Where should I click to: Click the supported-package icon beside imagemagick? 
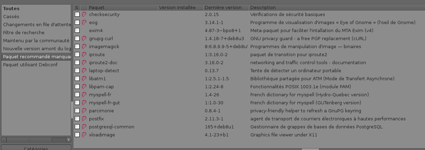coord(84,46)
